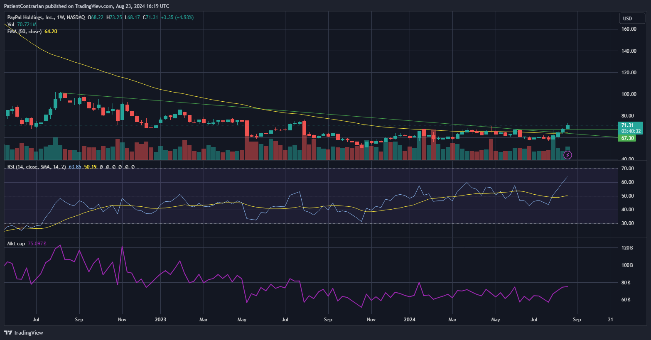The width and height of the screenshot is (651, 340).
Task: Click the purple lightning bolt event icon
Action: [x=568, y=155]
